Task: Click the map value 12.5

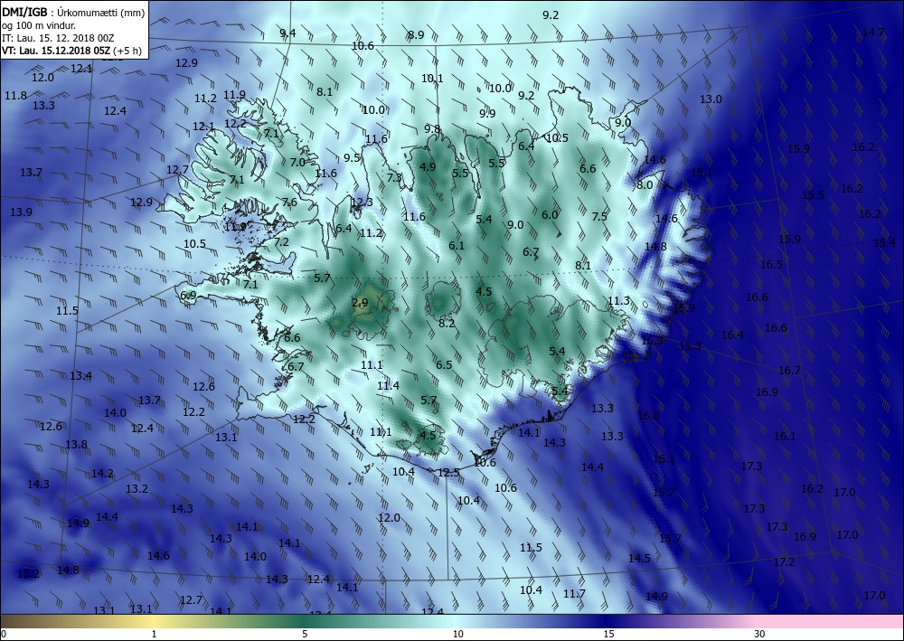Action: pyautogui.click(x=448, y=473)
